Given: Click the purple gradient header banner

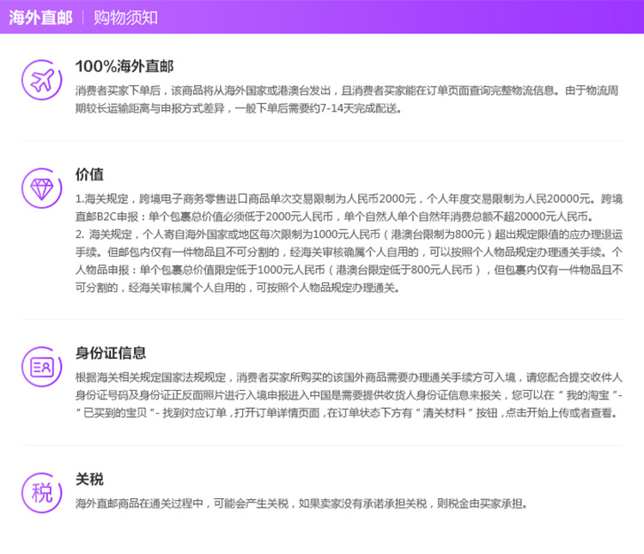Looking at the screenshot, I should (322, 17).
